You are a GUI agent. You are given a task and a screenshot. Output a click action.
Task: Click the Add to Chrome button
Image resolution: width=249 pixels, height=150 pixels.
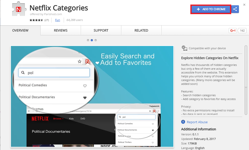211,9
